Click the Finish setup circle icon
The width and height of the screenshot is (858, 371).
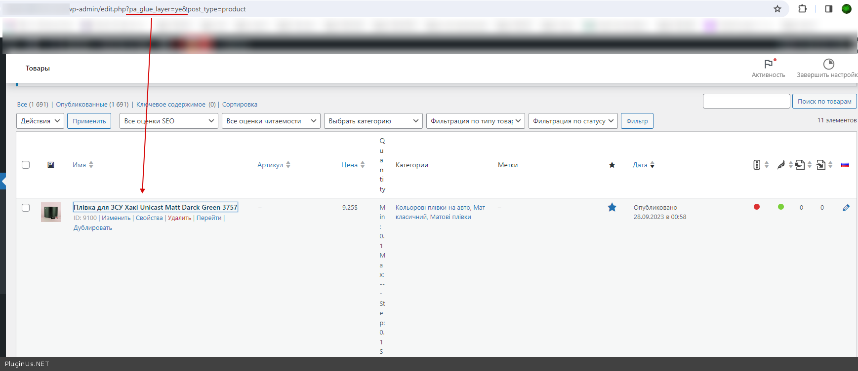click(828, 64)
